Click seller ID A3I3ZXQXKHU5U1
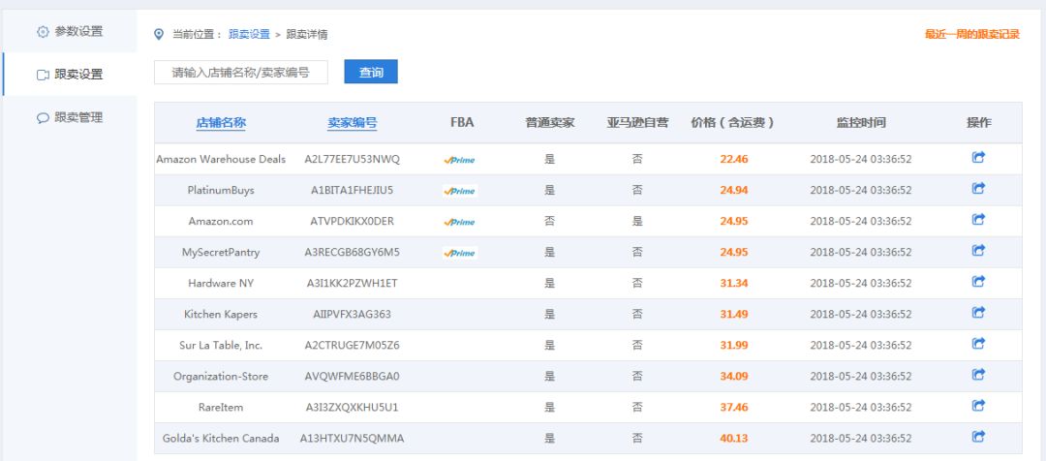Viewport: 1046px width, 461px height. click(353, 407)
